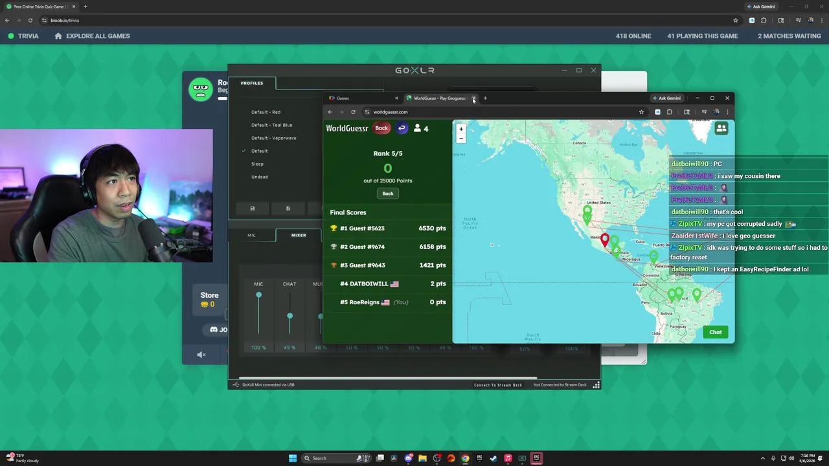
Task: Click the Back button under 25000 Points
Action: [x=387, y=194]
